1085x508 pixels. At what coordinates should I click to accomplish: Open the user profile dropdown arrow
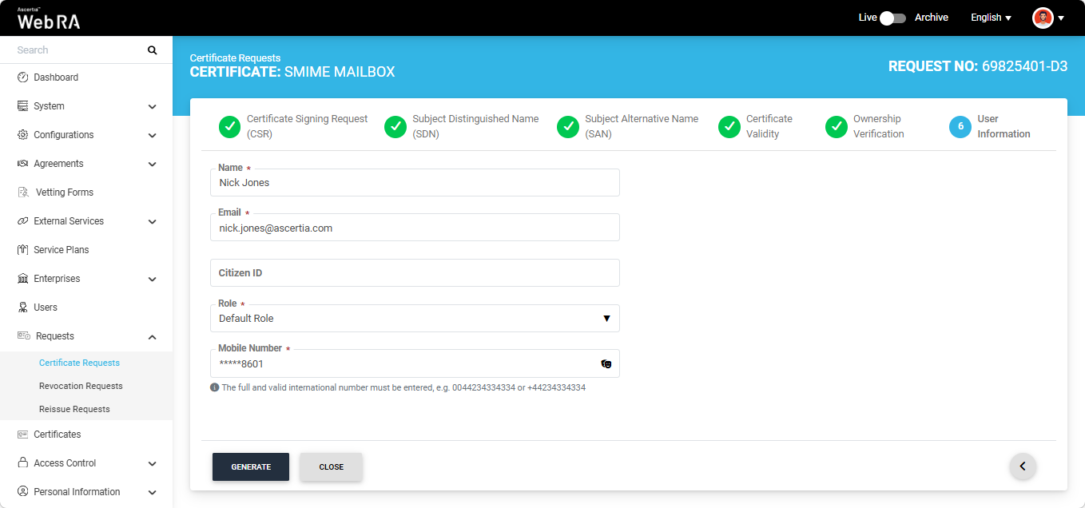tap(1061, 18)
